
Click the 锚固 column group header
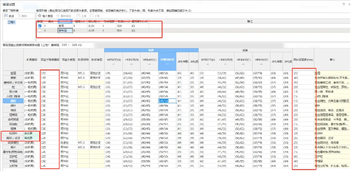(151, 50)
